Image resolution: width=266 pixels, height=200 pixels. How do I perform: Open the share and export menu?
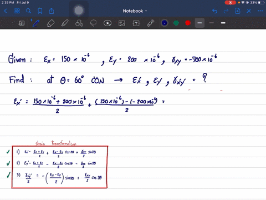pos(52,11)
